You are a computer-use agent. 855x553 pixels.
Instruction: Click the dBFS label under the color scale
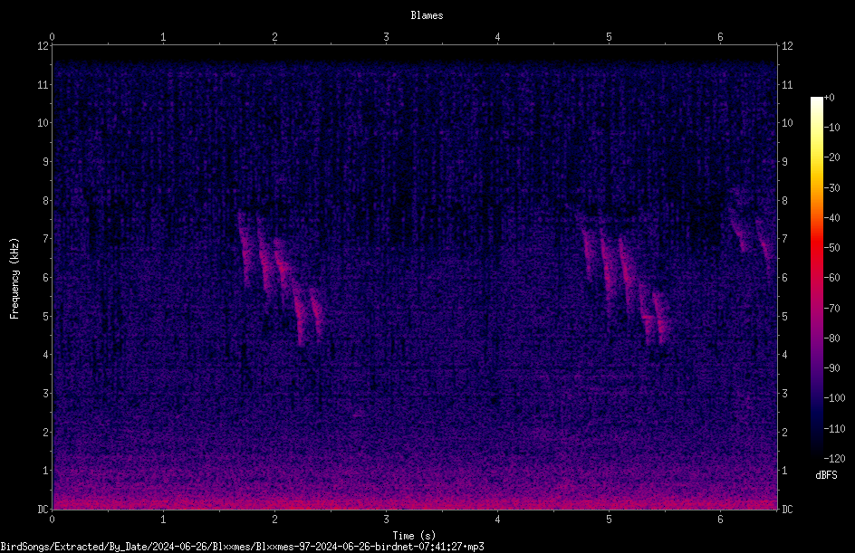pyautogui.click(x=826, y=475)
